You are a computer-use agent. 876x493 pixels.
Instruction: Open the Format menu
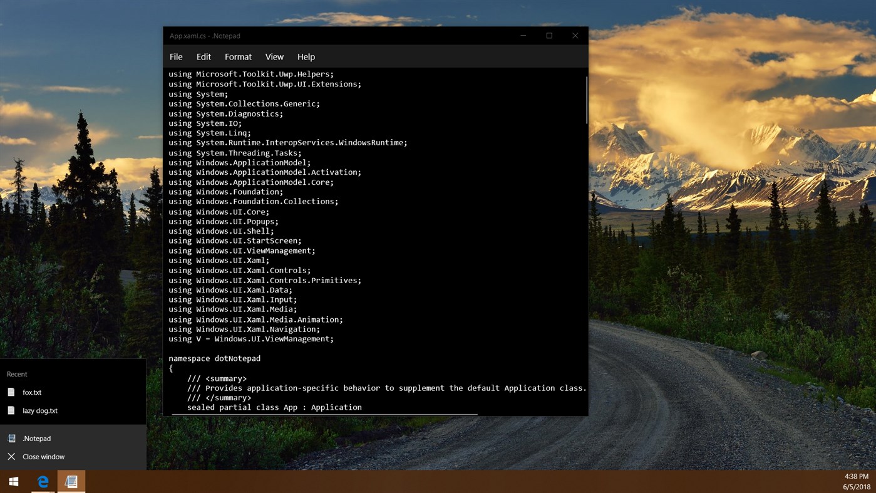coord(238,56)
